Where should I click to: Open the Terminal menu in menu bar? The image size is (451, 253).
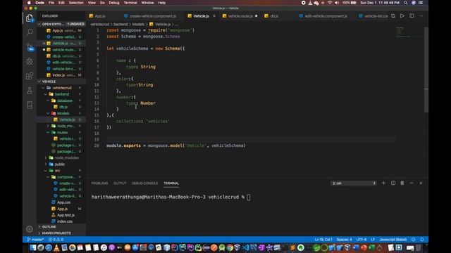pos(130,3)
